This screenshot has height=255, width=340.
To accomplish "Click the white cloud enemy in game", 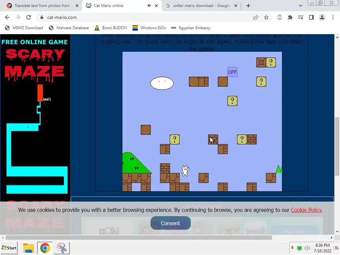I will click(x=162, y=83).
